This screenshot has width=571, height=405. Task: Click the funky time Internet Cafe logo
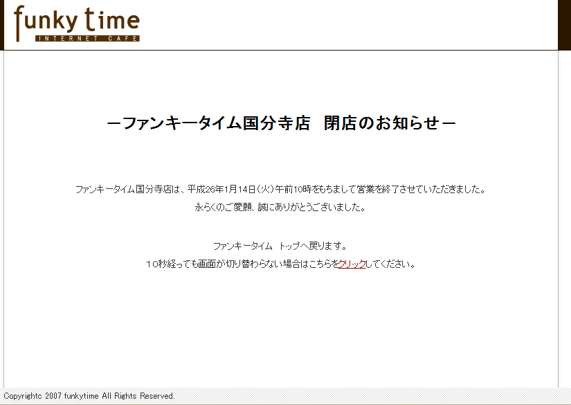(x=77, y=24)
